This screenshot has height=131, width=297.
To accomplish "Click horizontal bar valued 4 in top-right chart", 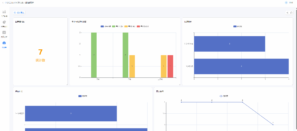I will (x=241, y=66).
